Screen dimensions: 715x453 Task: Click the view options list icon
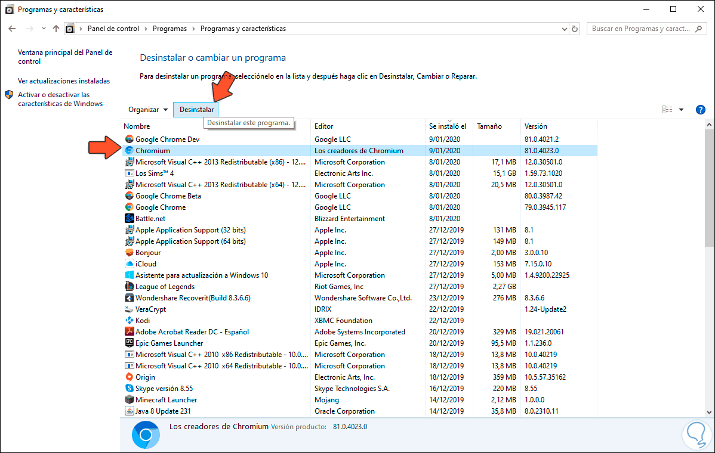pos(667,110)
